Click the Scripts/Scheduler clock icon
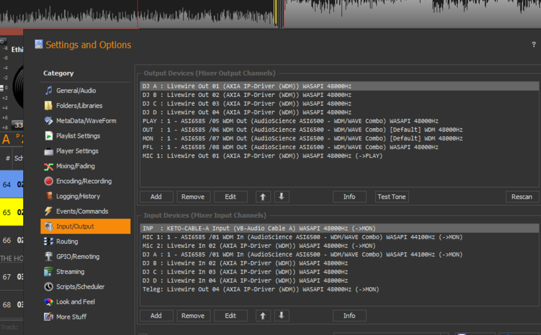This screenshot has height=335, width=541. pos(49,287)
